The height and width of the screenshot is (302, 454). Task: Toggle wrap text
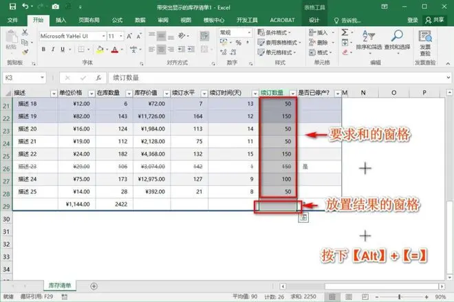click(x=204, y=36)
